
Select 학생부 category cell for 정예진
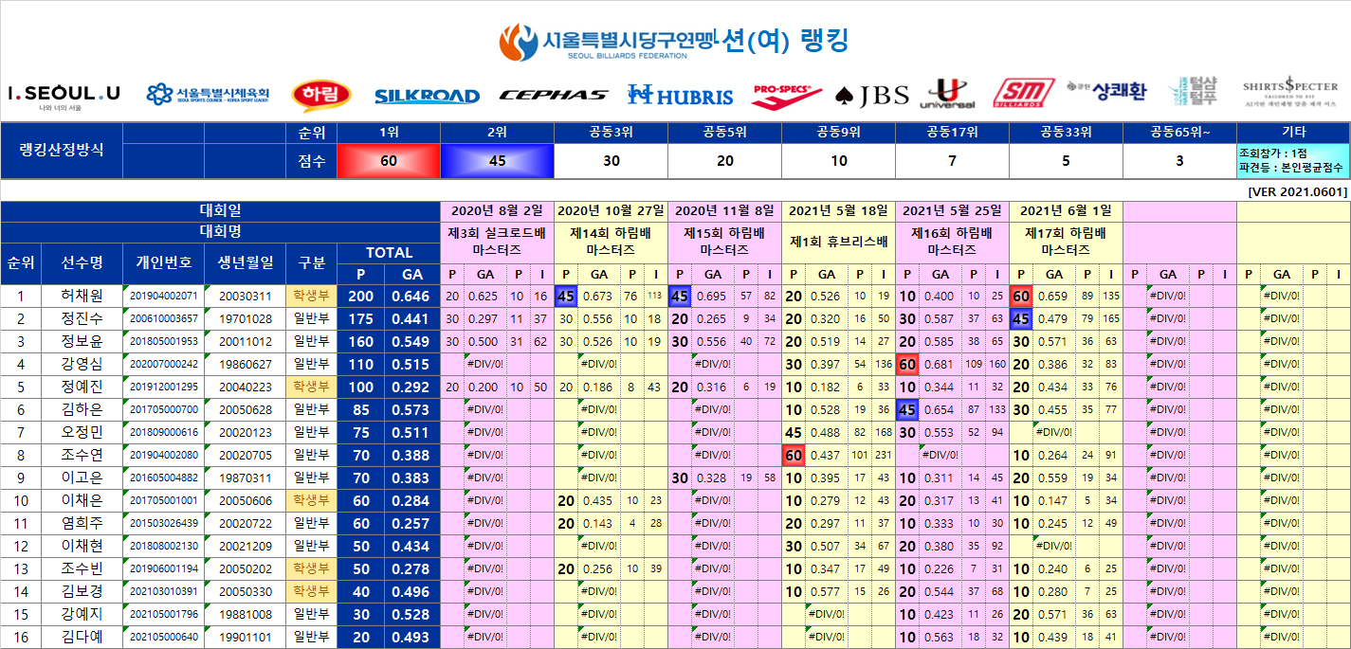point(312,387)
